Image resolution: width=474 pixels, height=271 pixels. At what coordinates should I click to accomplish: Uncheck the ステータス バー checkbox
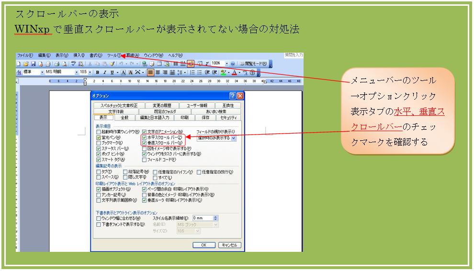(x=98, y=148)
